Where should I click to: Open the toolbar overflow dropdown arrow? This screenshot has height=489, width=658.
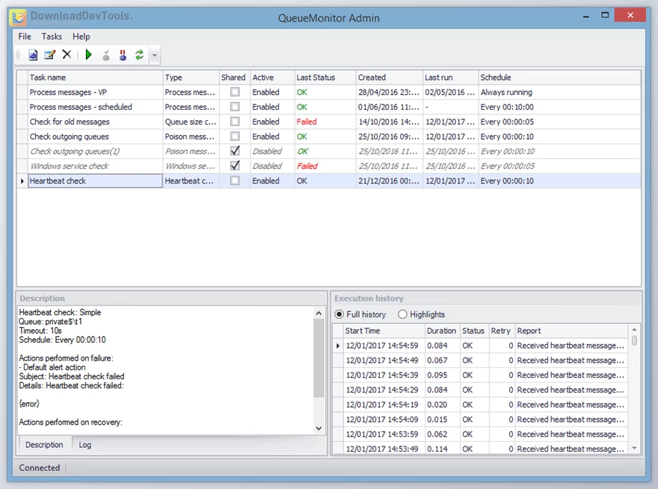pyautogui.click(x=155, y=55)
